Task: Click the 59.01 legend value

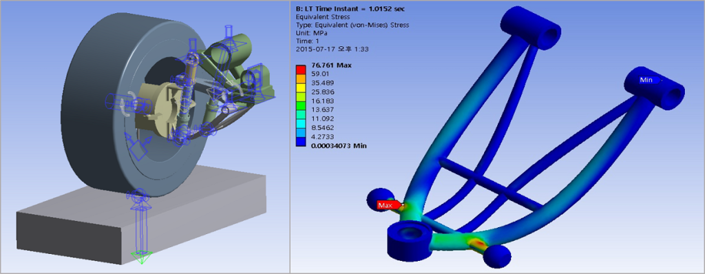Action: (x=321, y=74)
